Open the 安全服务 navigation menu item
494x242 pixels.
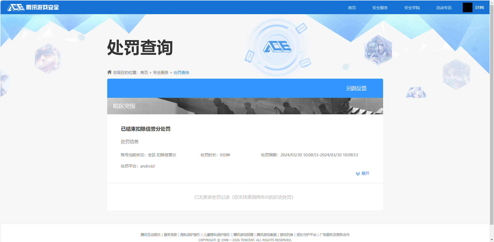click(380, 7)
